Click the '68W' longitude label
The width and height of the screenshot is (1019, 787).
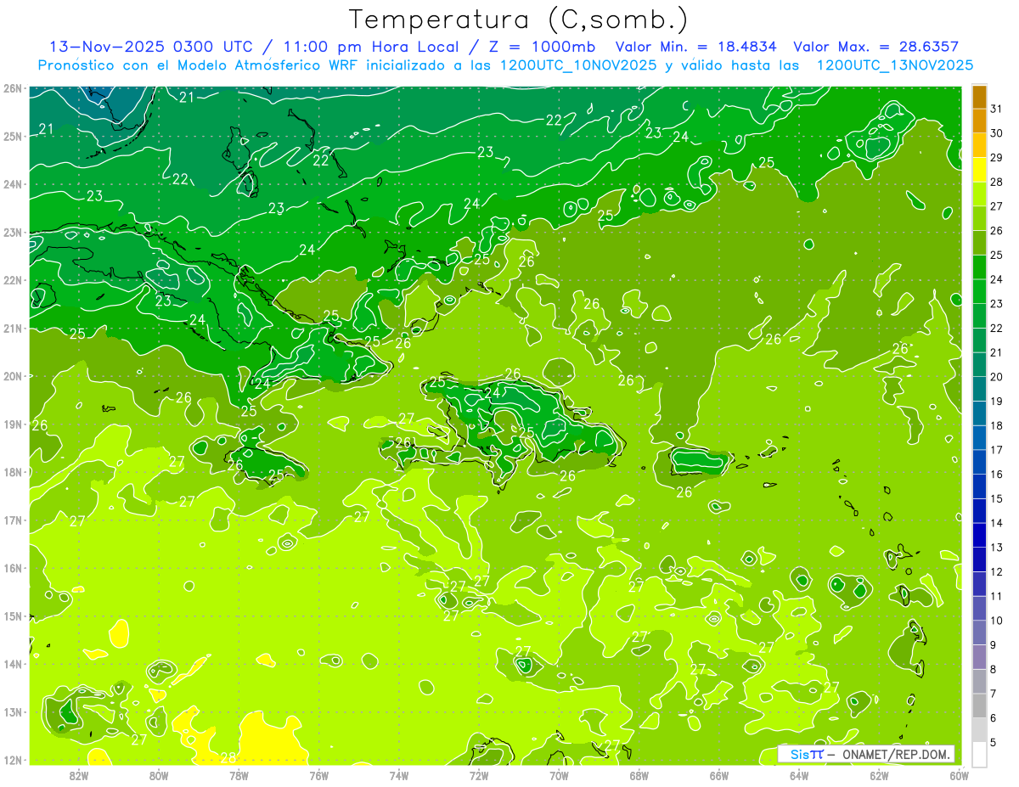click(x=639, y=774)
